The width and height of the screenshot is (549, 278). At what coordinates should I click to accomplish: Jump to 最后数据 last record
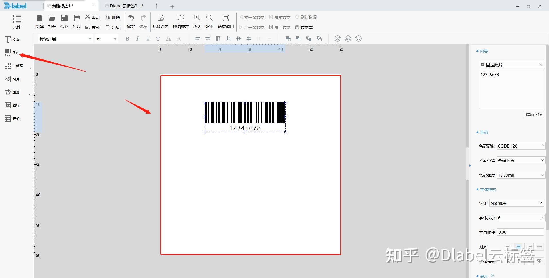tap(280, 27)
